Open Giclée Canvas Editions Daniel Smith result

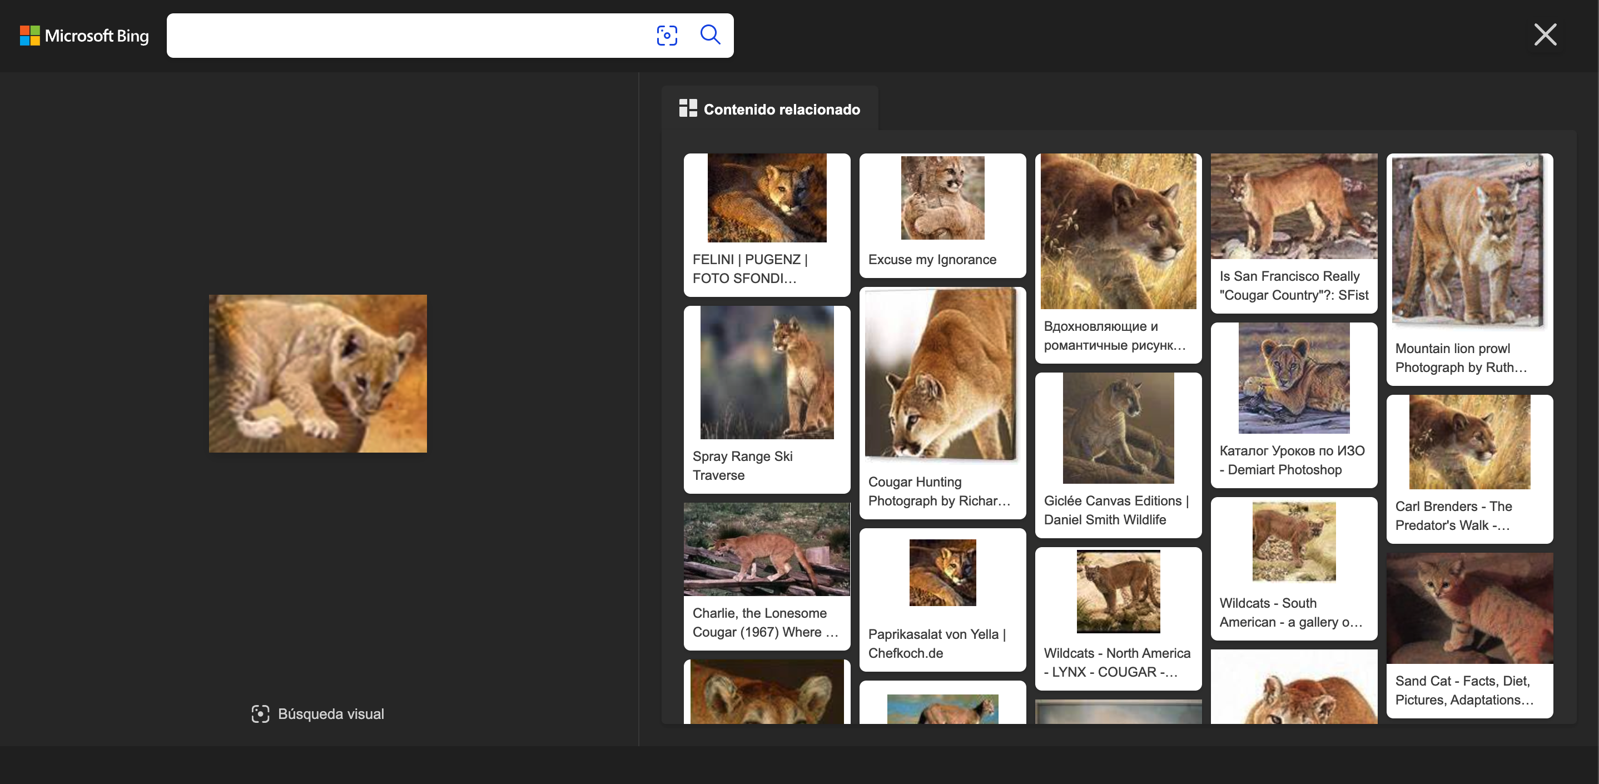pyautogui.click(x=1118, y=428)
